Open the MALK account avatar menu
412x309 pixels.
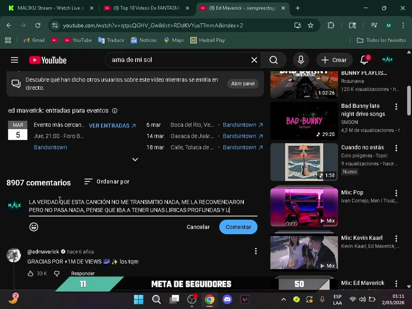coord(387,60)
